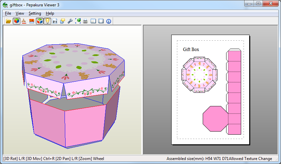281x164 pixels.
Task: Click the Pepakura app icon in title bar
Action: pyautogui.click(x=5, y=5)
